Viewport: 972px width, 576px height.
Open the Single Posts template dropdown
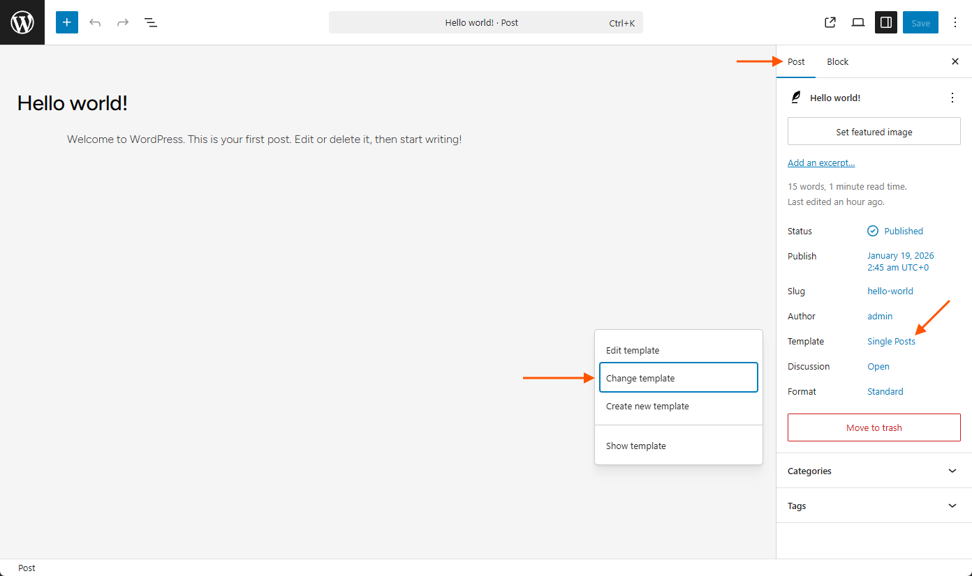point(891,342)
